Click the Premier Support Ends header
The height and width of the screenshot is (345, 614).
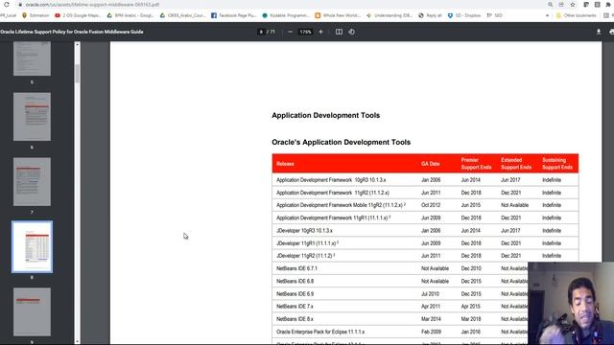click(x=476, y=164)
